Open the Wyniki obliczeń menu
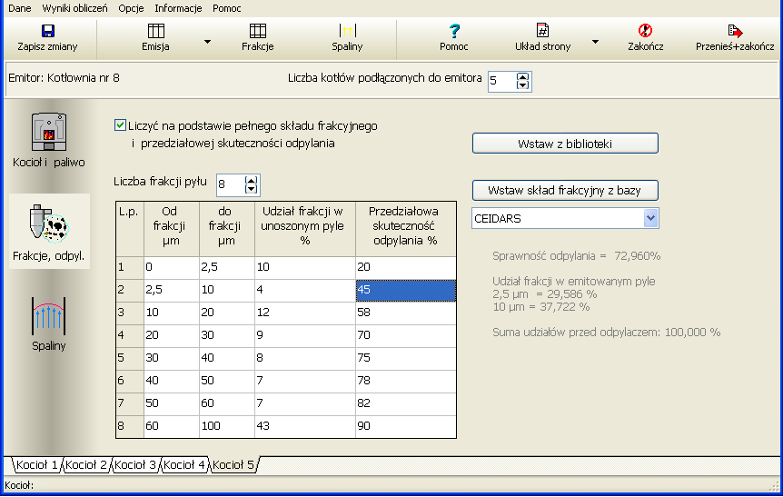This screenshot has width=783, height=497. [74, 8]
